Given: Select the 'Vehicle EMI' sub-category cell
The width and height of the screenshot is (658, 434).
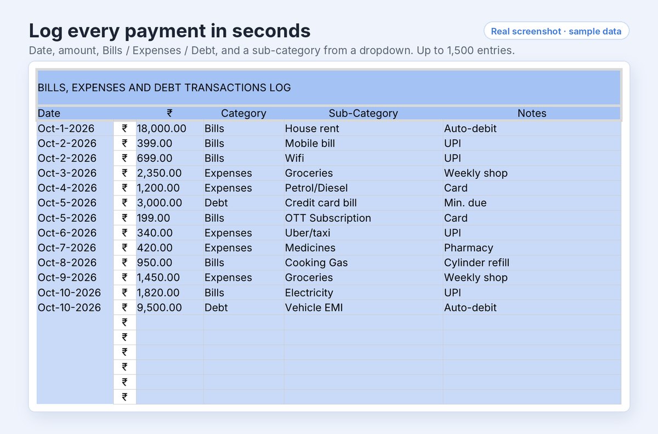Looking at the screenshot, I should (364, 308).
